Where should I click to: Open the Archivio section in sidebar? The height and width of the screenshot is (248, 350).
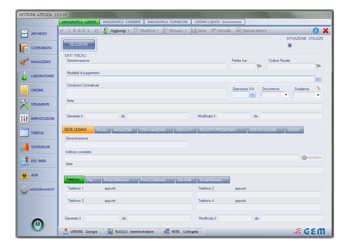tap(37, 34)
